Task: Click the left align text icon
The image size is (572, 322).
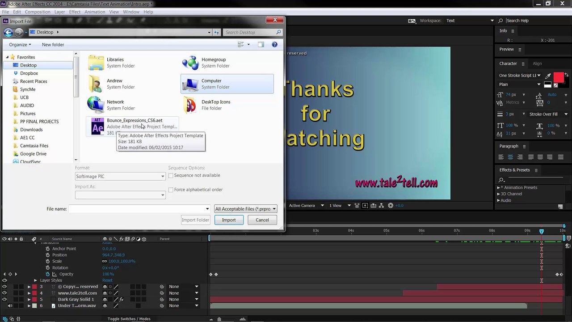Action: 501,157
